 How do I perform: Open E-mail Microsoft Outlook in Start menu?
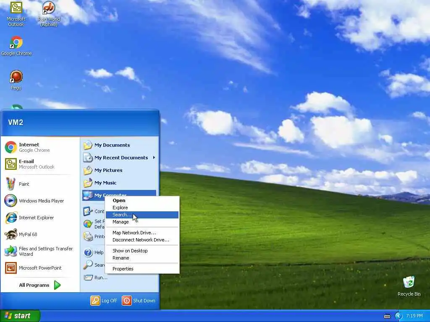click(40, 164)
